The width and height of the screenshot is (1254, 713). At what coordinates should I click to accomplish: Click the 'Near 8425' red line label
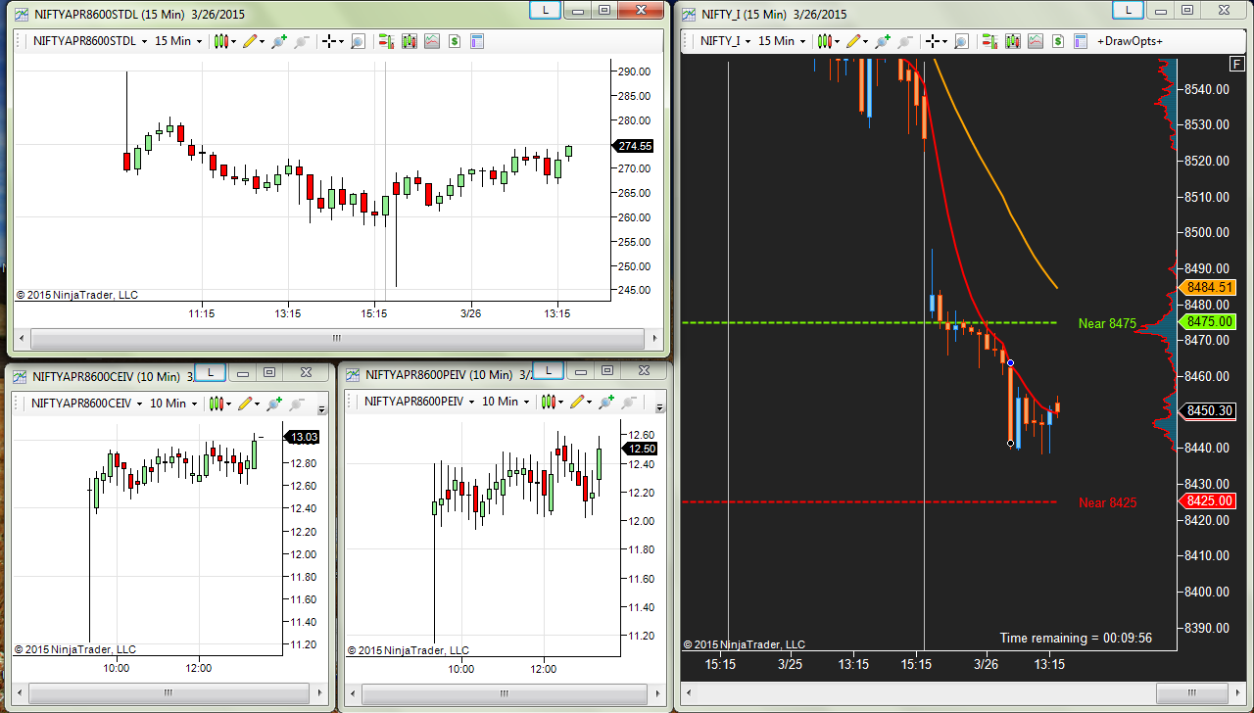pos(1107,502)
